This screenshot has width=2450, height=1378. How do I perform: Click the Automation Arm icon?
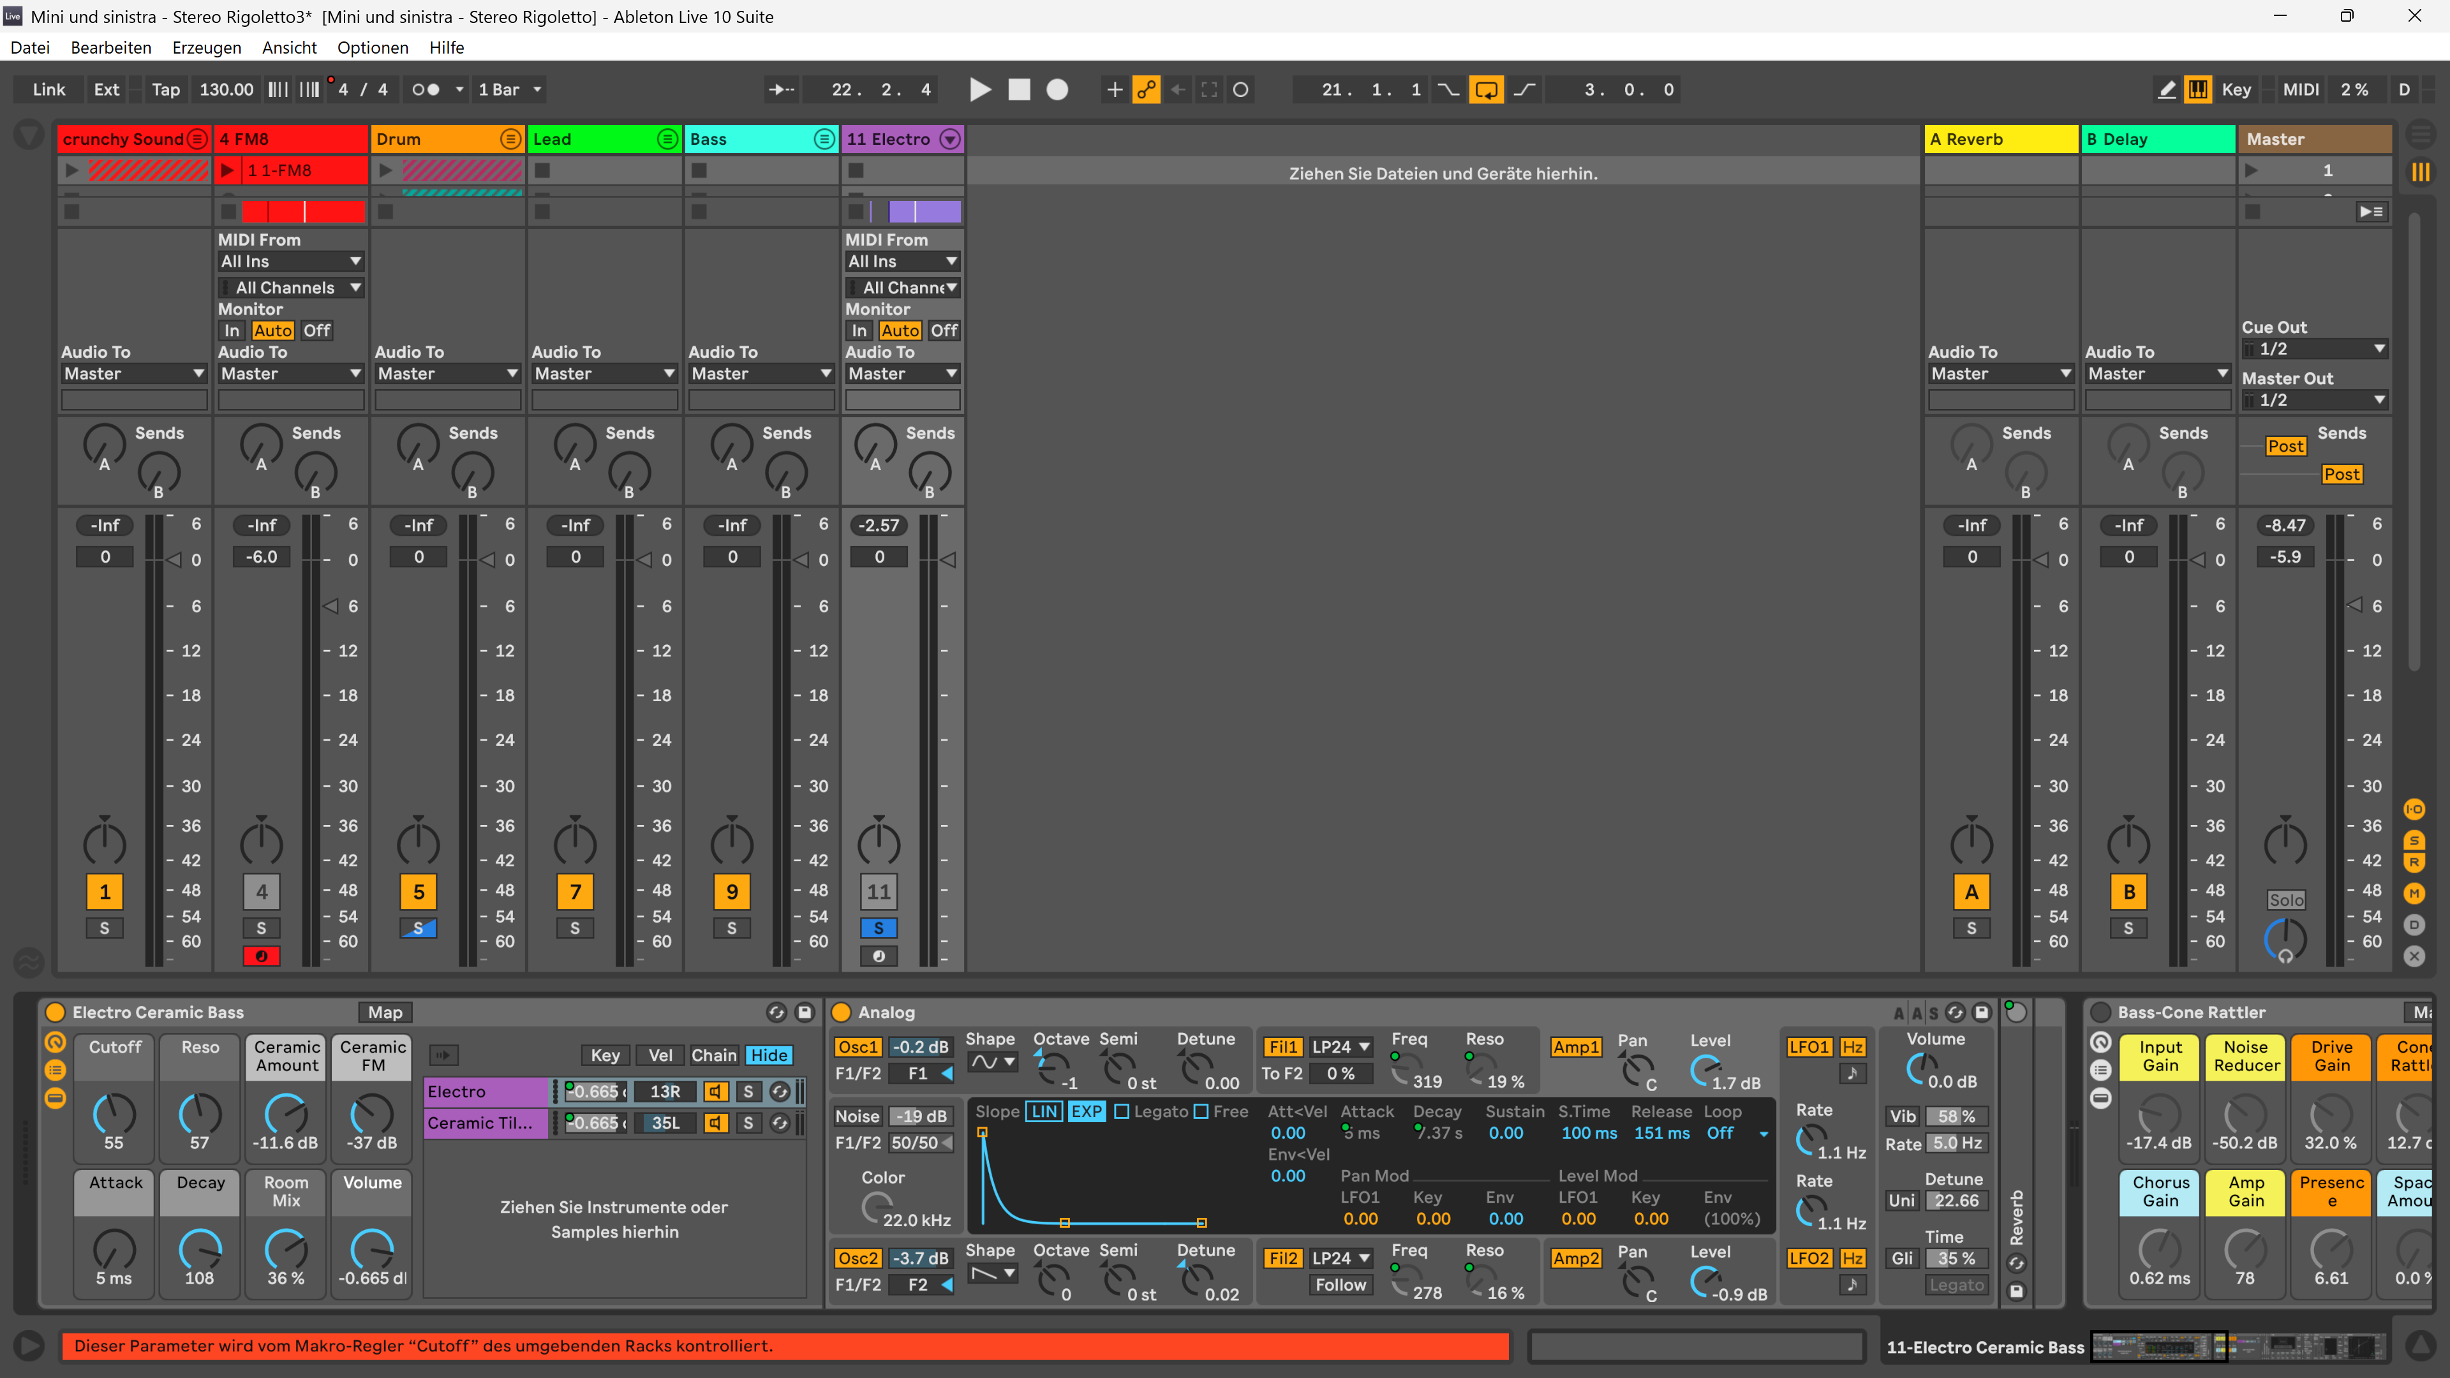pyautogui.click(x=1146, y=89)
